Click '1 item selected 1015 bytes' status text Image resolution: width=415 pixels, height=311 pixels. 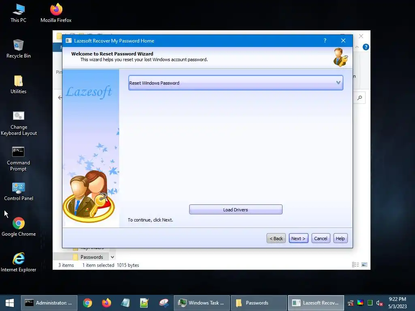(111, 265)
